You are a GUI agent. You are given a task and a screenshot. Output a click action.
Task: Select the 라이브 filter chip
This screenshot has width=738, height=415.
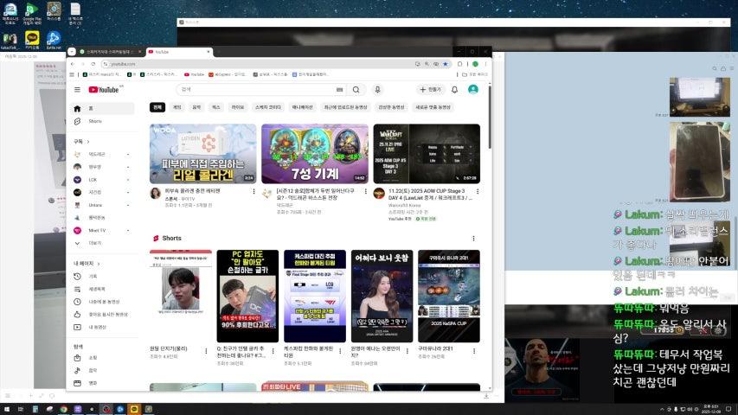(x=237, y=107)
